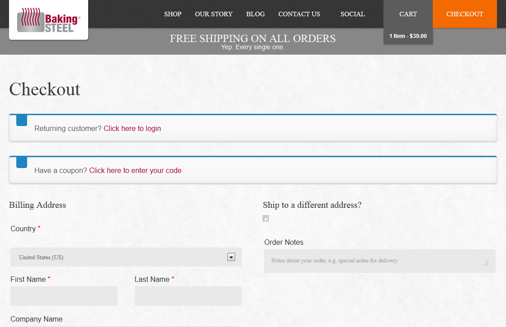This screenshot has height=327, width=506.
Task: Click the 'Click here to login' link
Action: (x=132, y=129)
